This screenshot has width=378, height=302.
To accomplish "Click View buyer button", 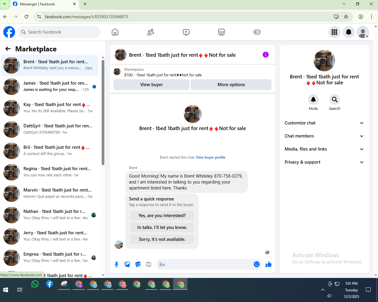I will pos(151,85).
